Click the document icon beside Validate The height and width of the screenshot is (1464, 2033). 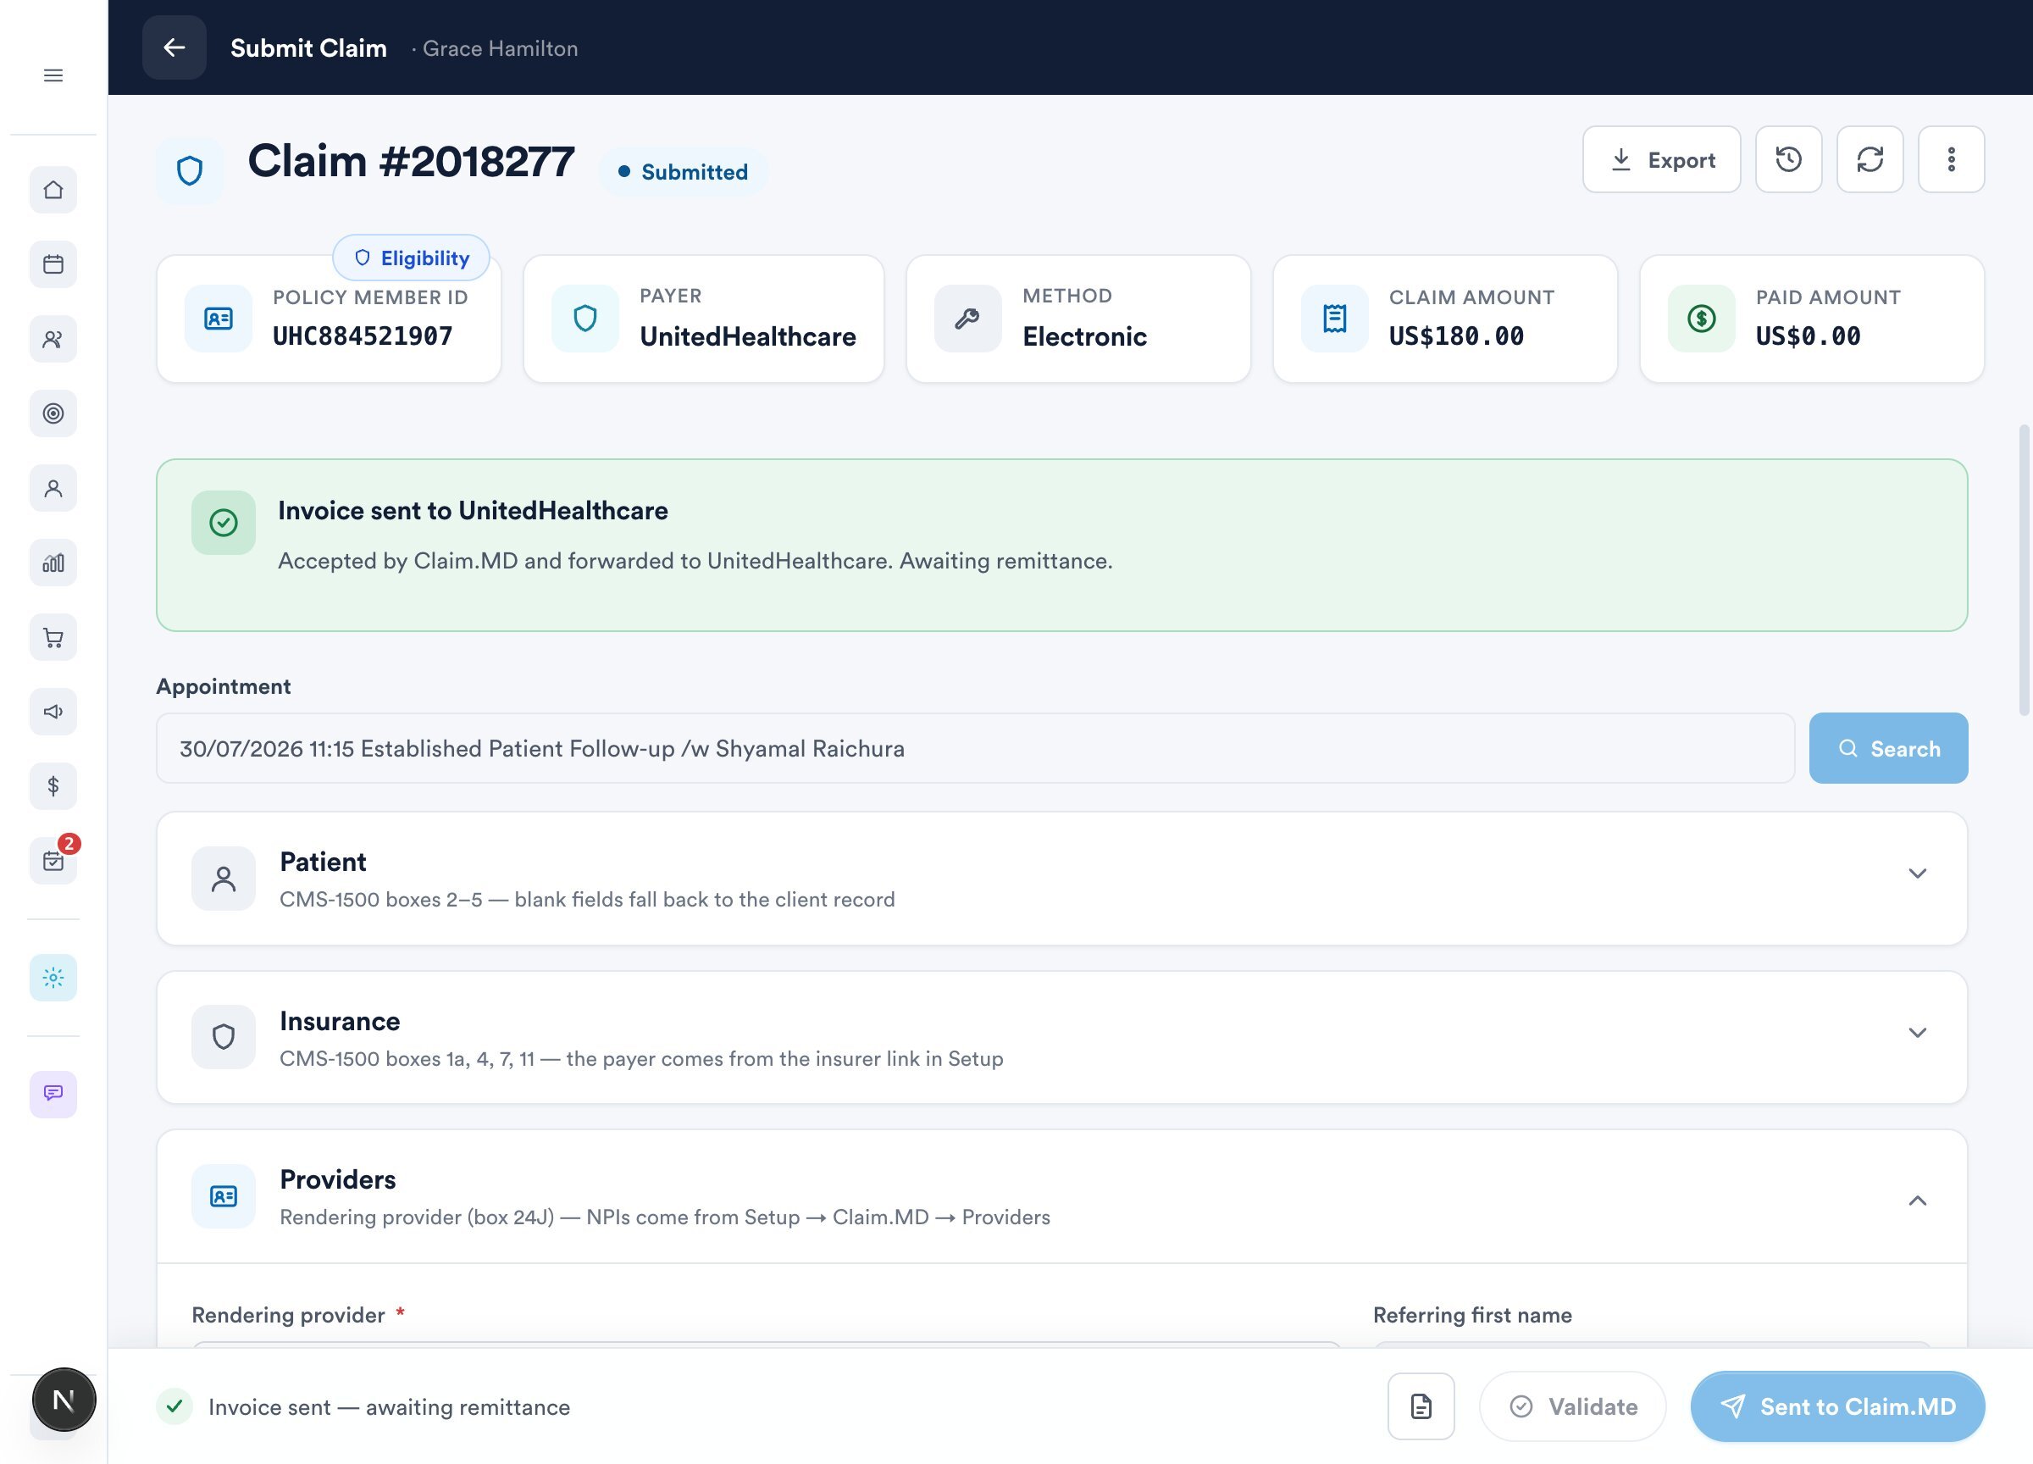[x=1421, y=1406]
